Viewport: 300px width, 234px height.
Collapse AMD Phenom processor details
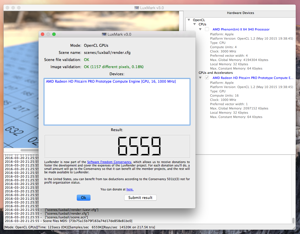200,29
